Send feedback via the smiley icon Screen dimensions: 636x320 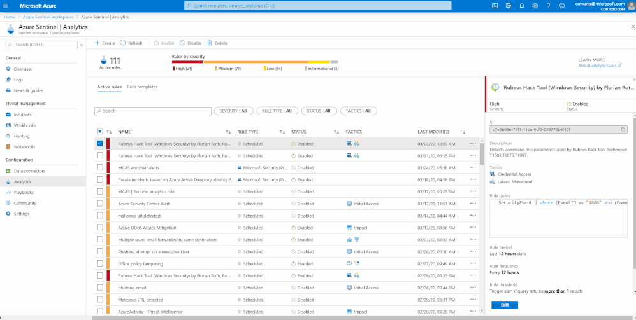(562, 6)
